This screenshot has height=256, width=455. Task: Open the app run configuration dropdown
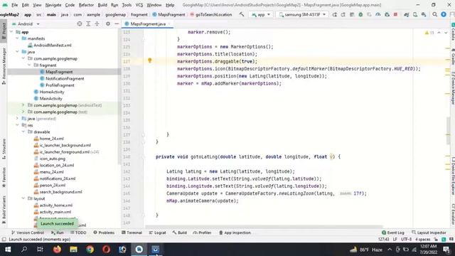[x=261, y=14]
